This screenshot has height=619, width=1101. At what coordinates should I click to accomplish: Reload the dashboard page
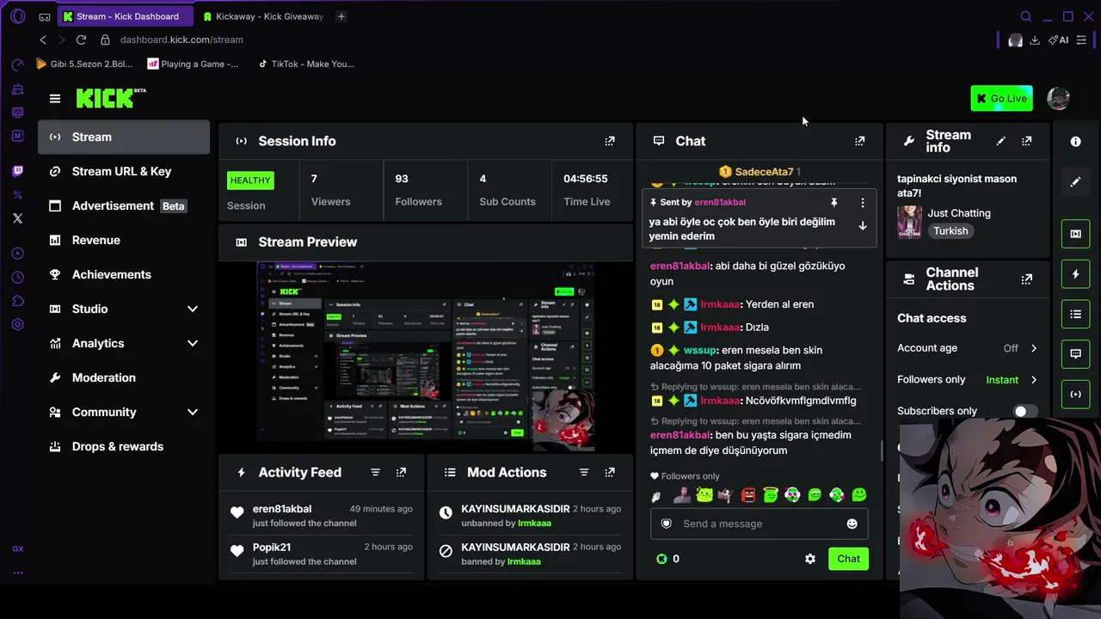(x=81, y=40)
